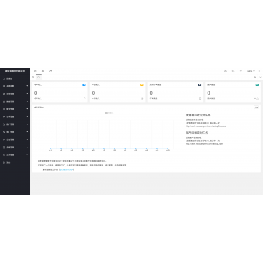Image resolution: width=263 pixels, height=263 pixels.
Task: Open the admin user dropdown at the top right
Action: [x=251, y=71]
